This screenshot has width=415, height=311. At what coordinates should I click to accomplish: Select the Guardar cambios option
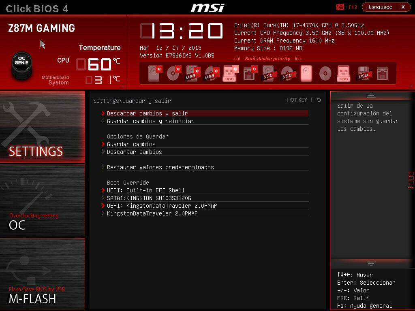point(205,144)
